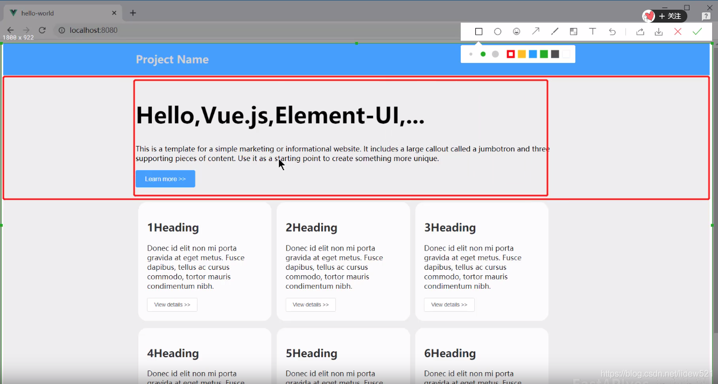
Task: Click the Project Name brand link
Action: coord(172,59)
